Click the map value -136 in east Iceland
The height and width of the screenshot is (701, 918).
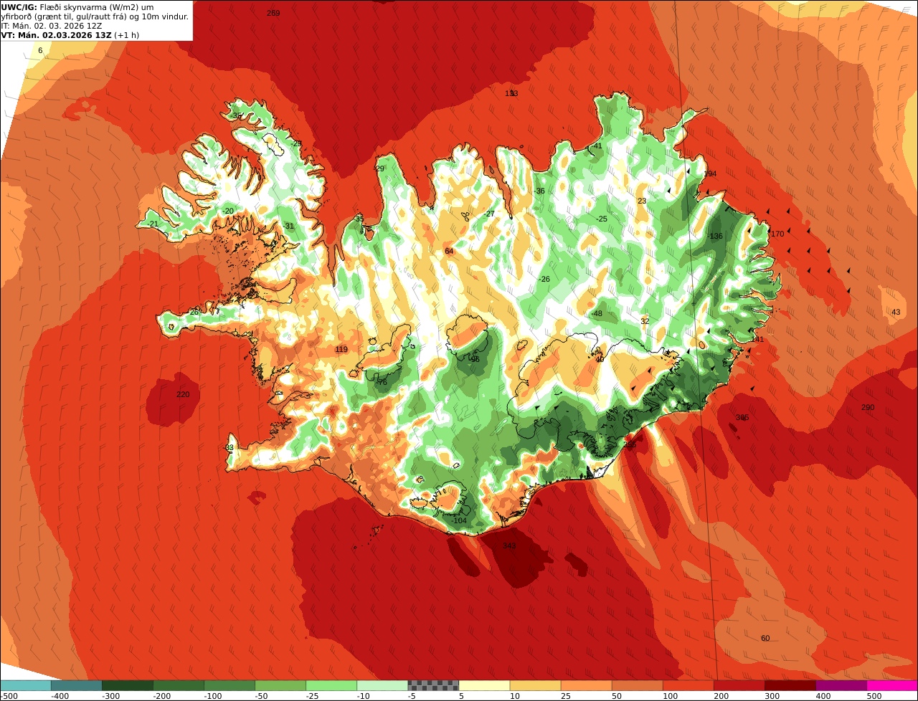pyautogui.click(x=714, y=236)
